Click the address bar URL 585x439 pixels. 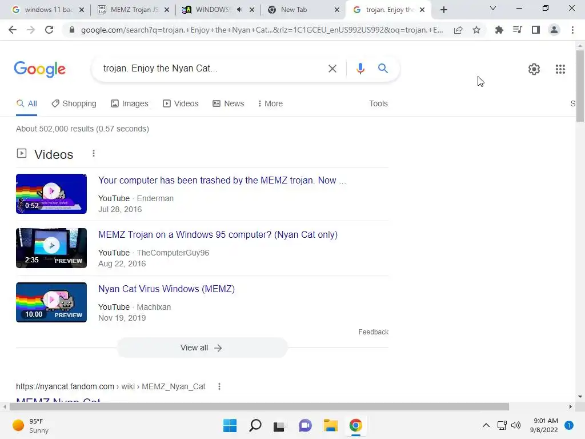262,30
